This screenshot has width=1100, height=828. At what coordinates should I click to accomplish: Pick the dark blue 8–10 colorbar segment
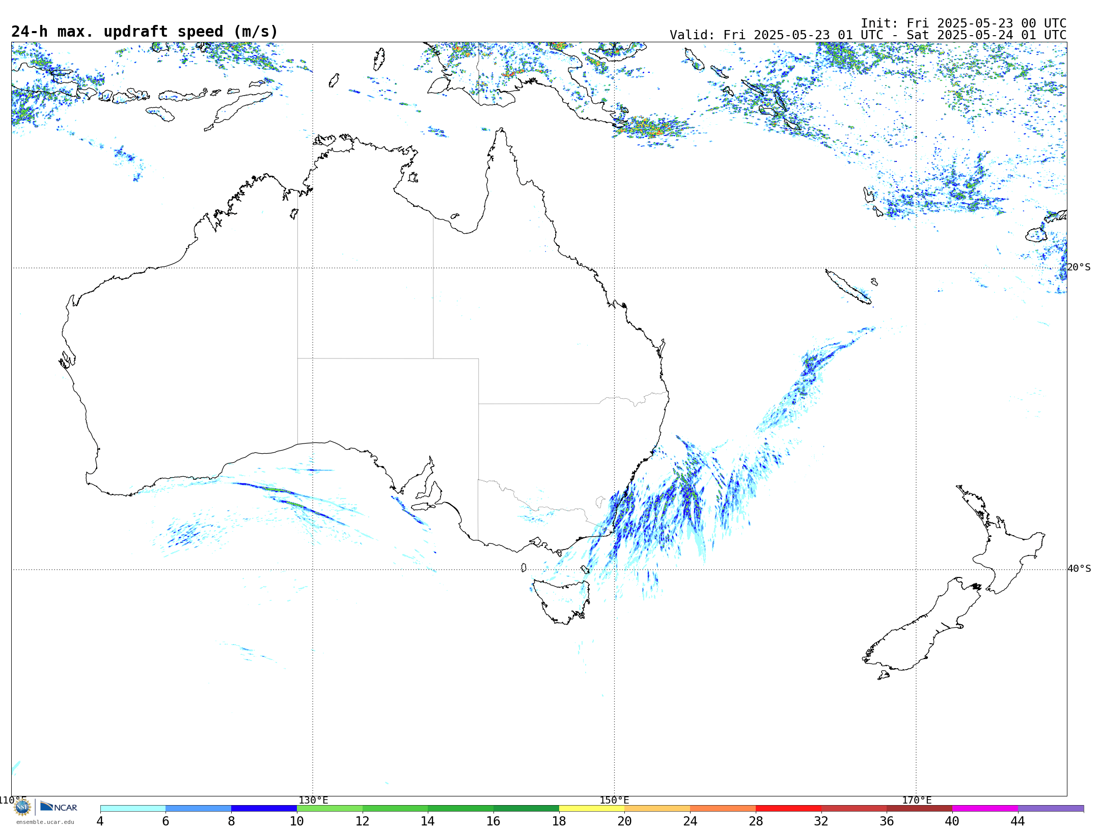tap(264, 809)
